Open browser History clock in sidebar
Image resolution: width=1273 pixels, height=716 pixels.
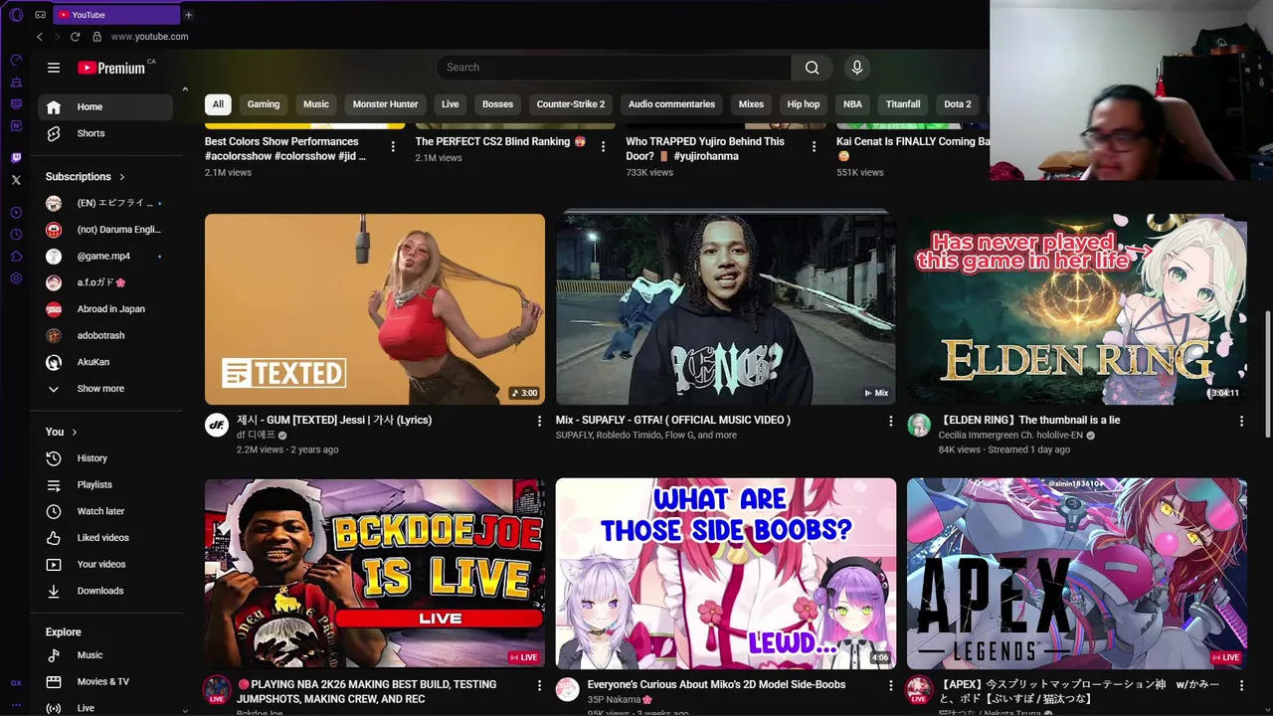tap(16, 235)
